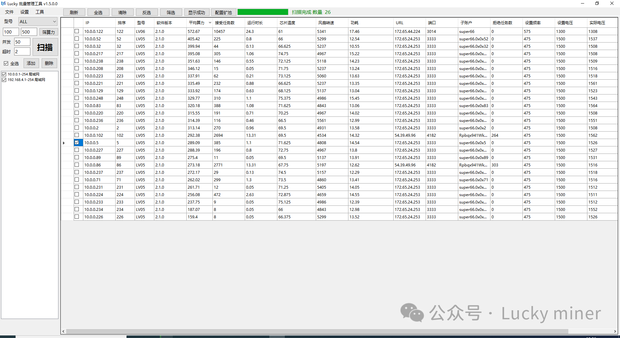Open the 工具 menu
Image resolution: width=620 pixels, height=338 pixels.
pos(40,12)
